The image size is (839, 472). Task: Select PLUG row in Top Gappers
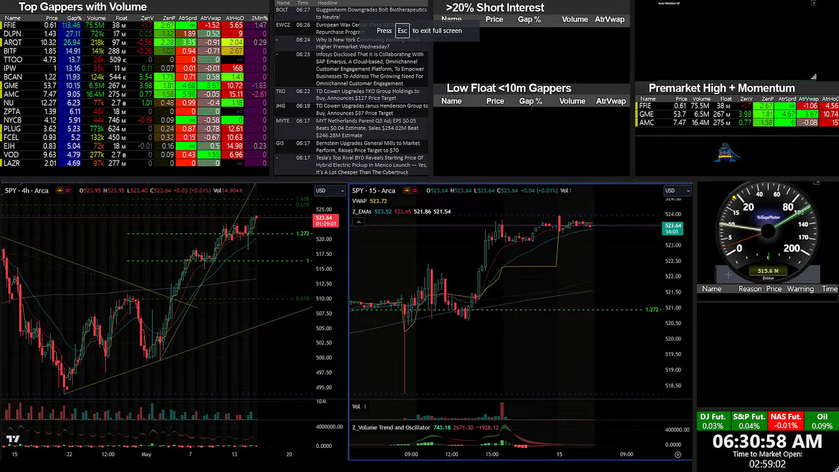coord(135,129)
